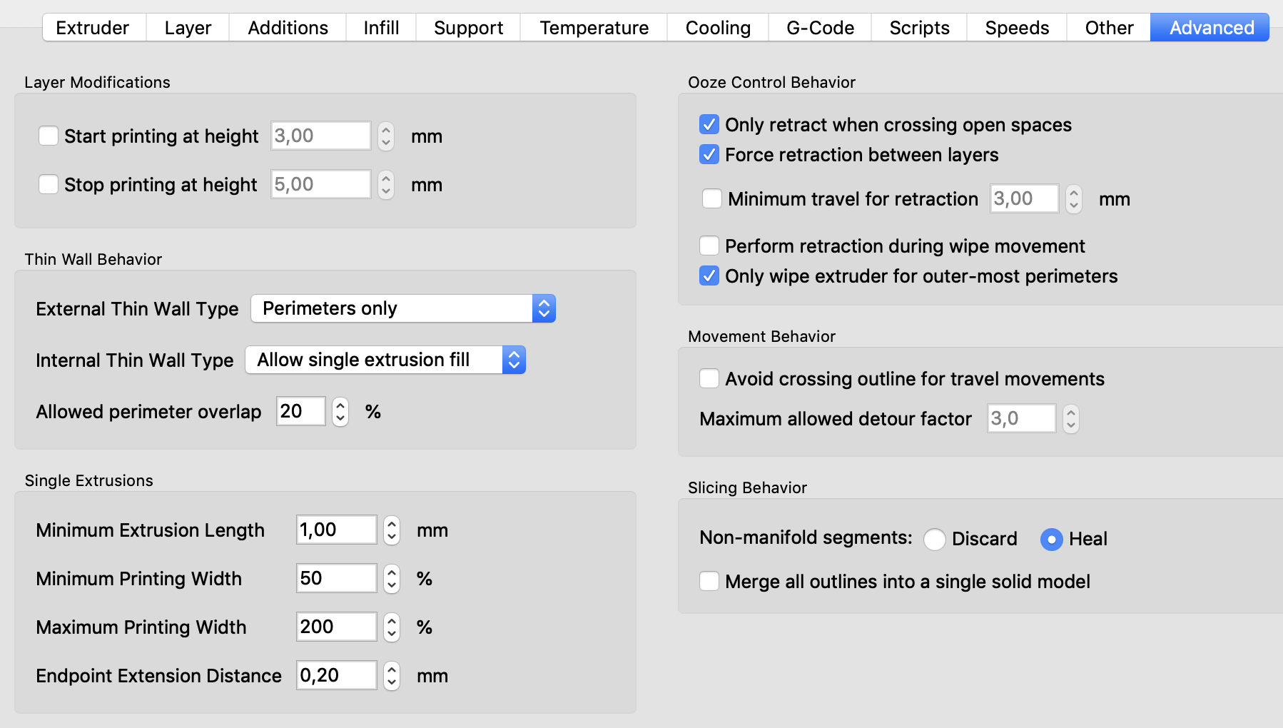
Task: Open the Extruder tab
Action: tap(93, 28)
